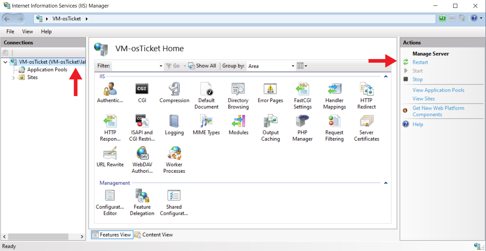This screenshot has width=486, height=251.
Task: Click the back navigation arrow
Action: (x=7, y=18)
